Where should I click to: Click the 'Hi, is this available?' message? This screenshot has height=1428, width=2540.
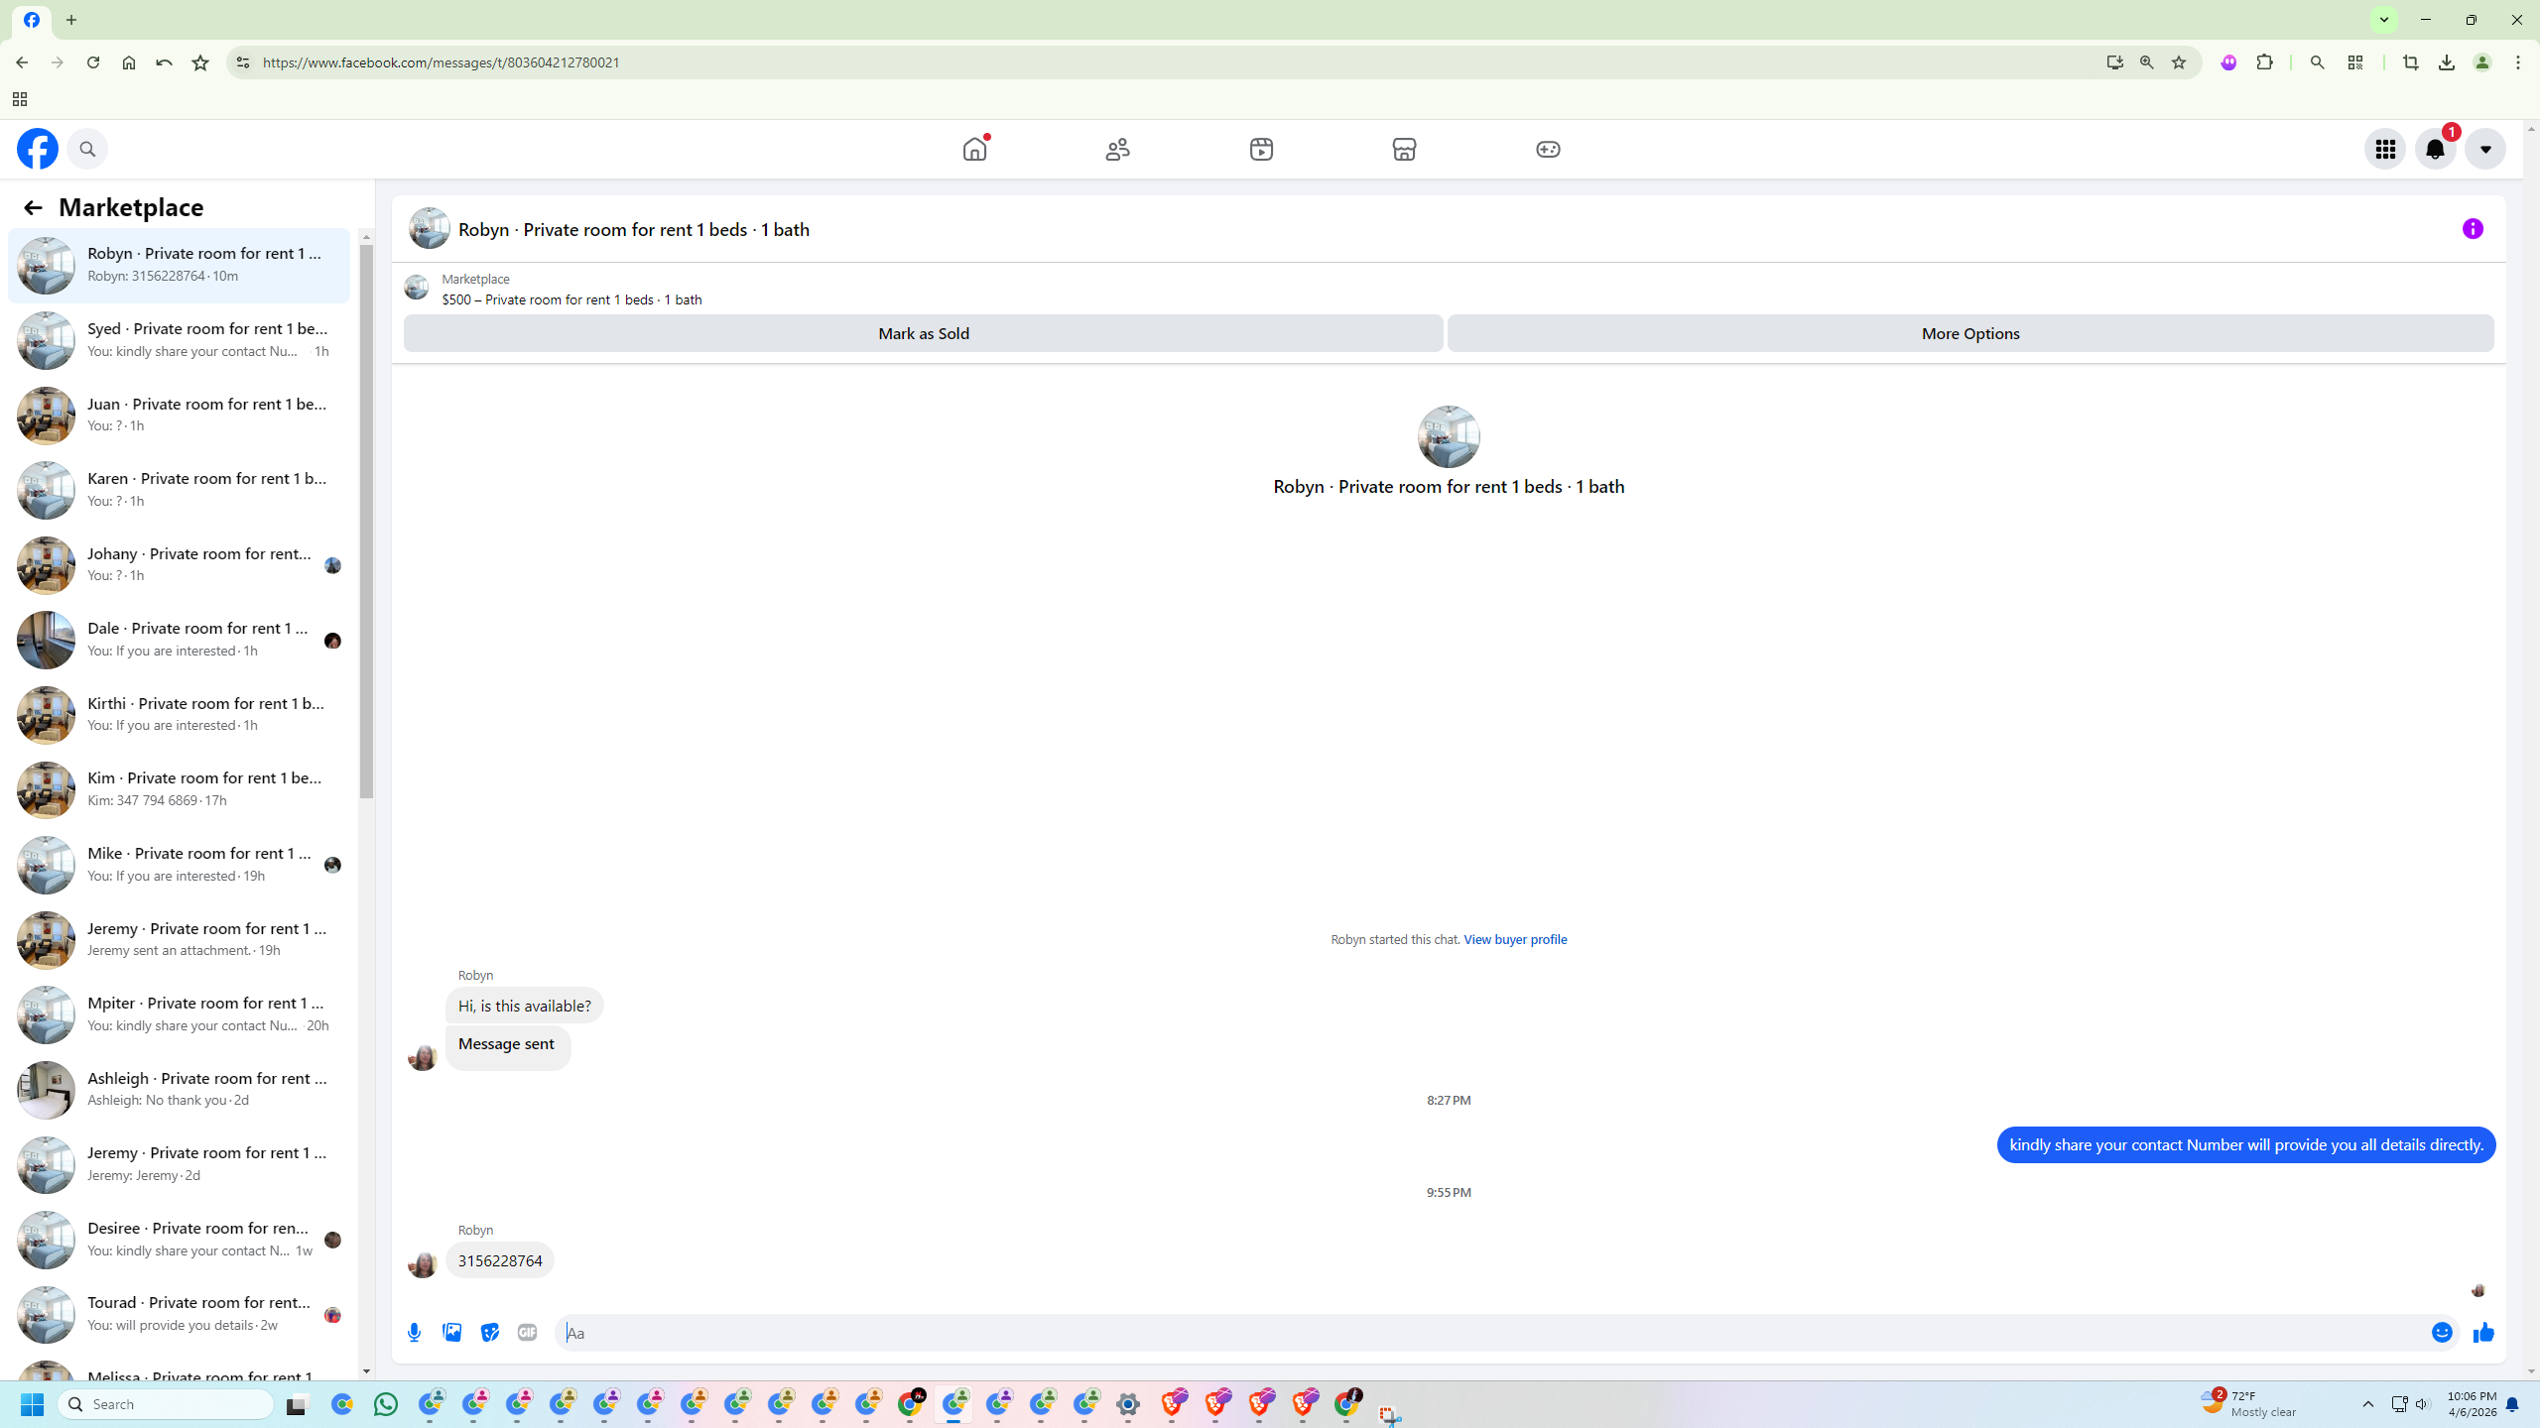coord(524,1006)
